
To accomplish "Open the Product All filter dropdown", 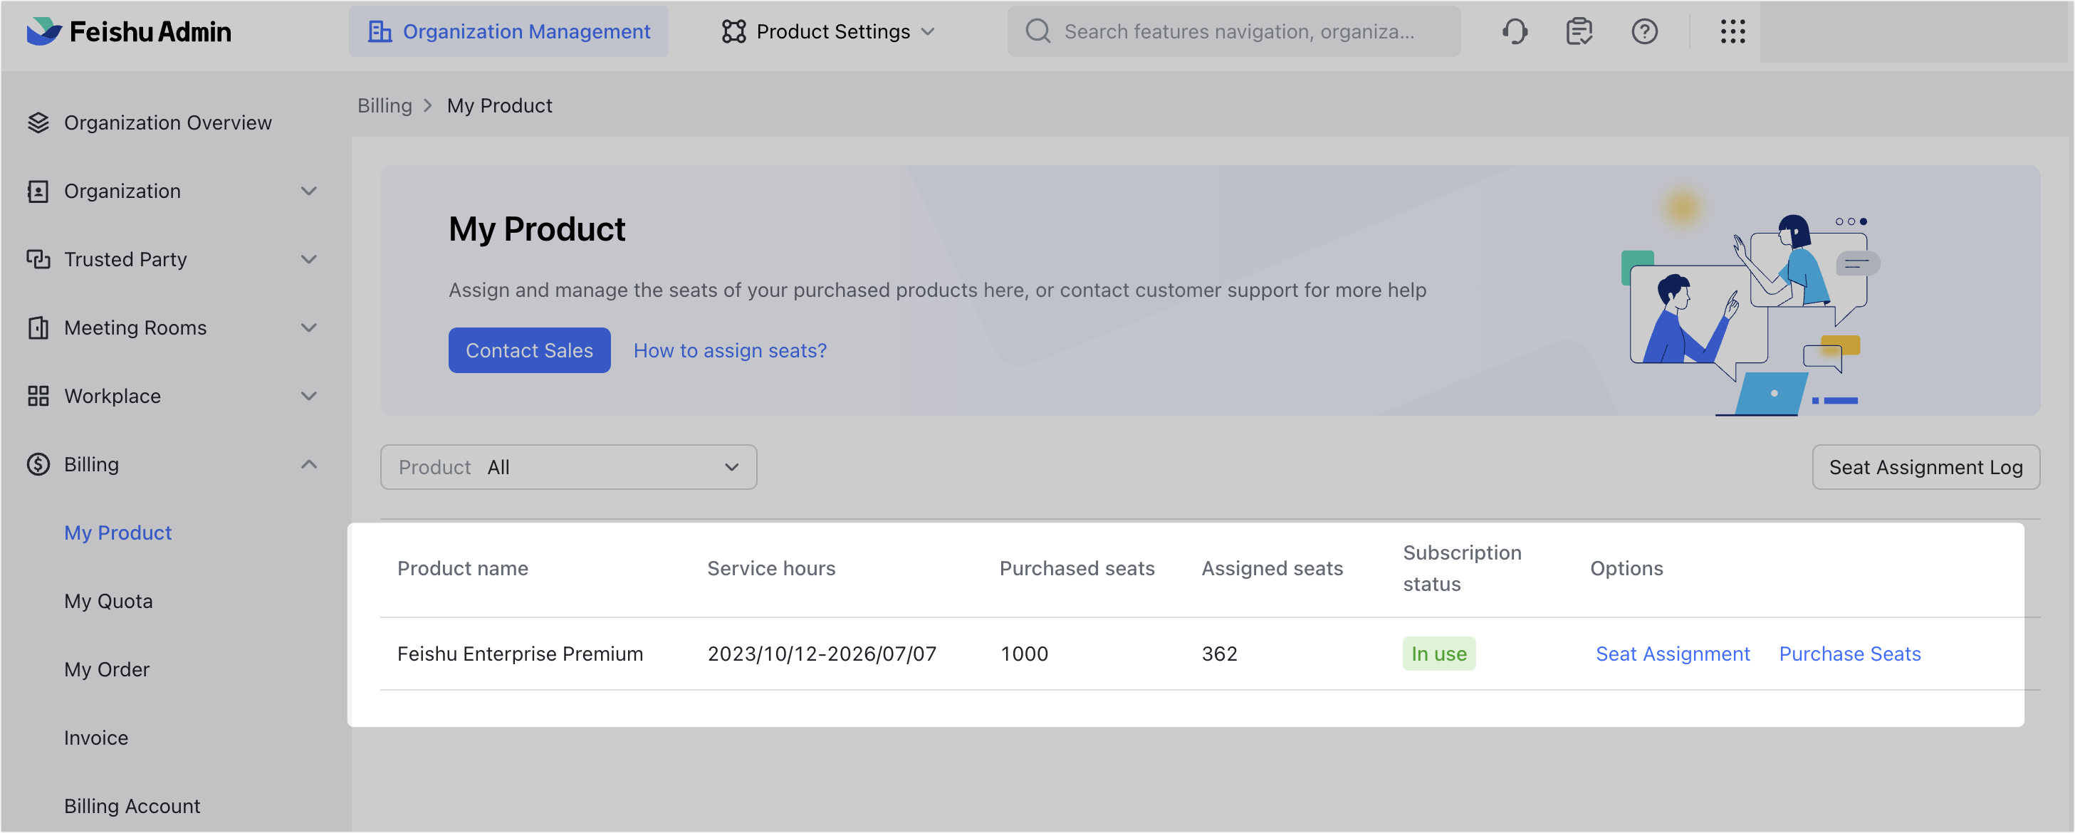I will (x=568, y=467).
